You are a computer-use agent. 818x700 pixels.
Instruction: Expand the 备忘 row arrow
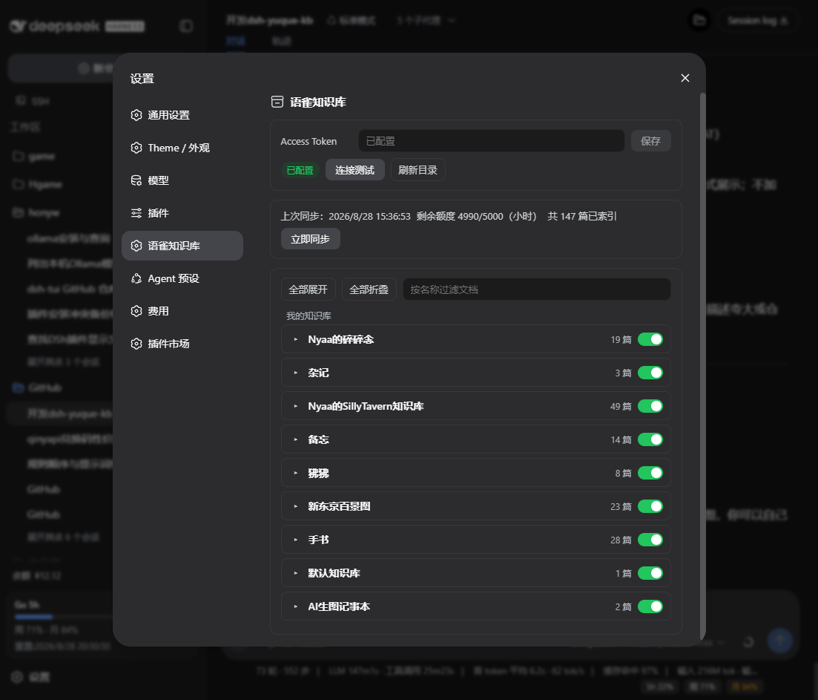[296, 439]
